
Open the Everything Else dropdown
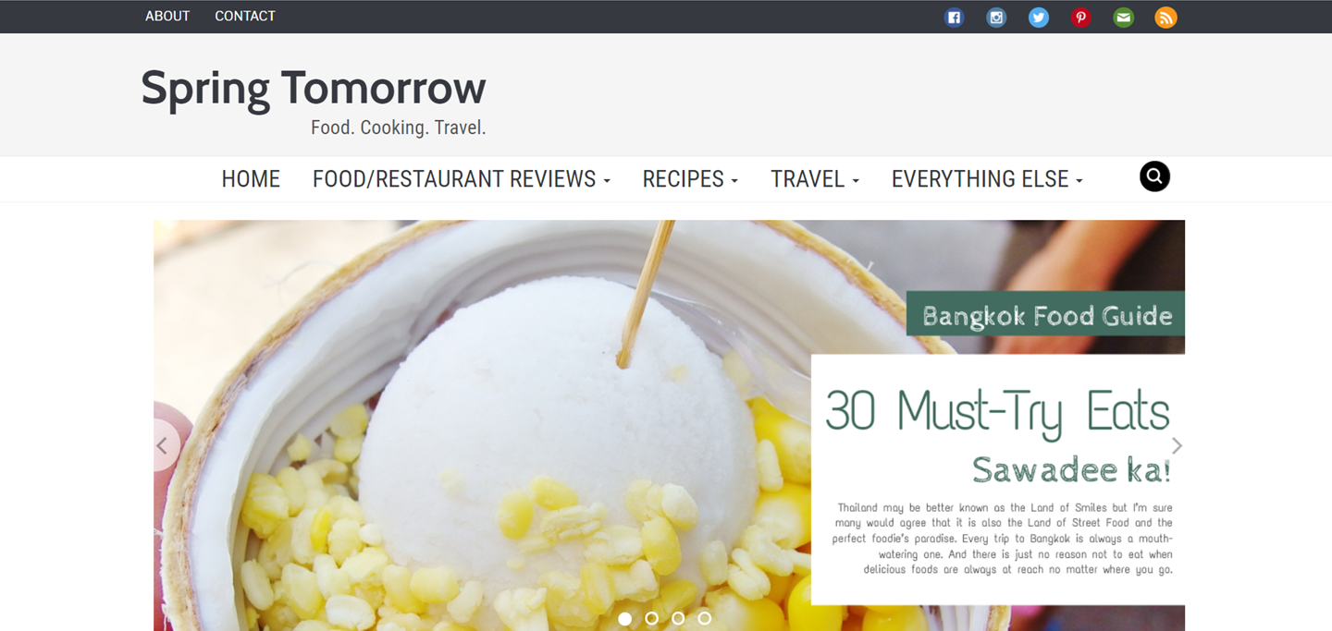click(x=987, y=179)
